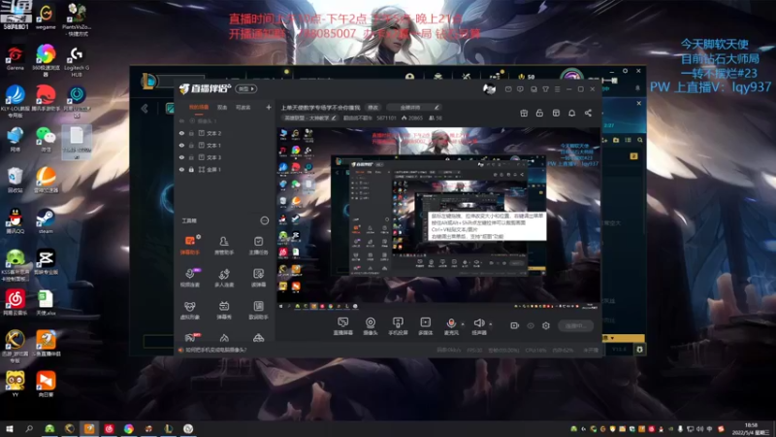Open the 房管助手 tool icon
This screenshot has height=437, width=776.
tap(224, 246)
